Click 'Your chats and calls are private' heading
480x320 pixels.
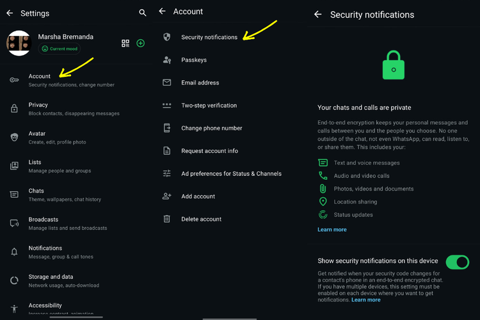click(364, 108)
